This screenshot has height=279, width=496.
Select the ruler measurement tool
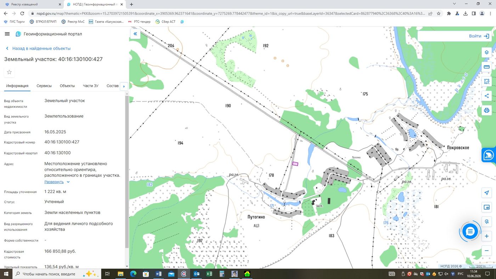[487, 67]
